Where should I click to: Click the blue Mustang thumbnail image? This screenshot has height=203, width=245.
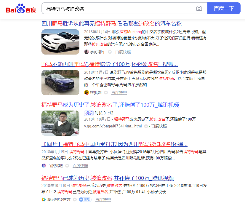tap(60, 82)
